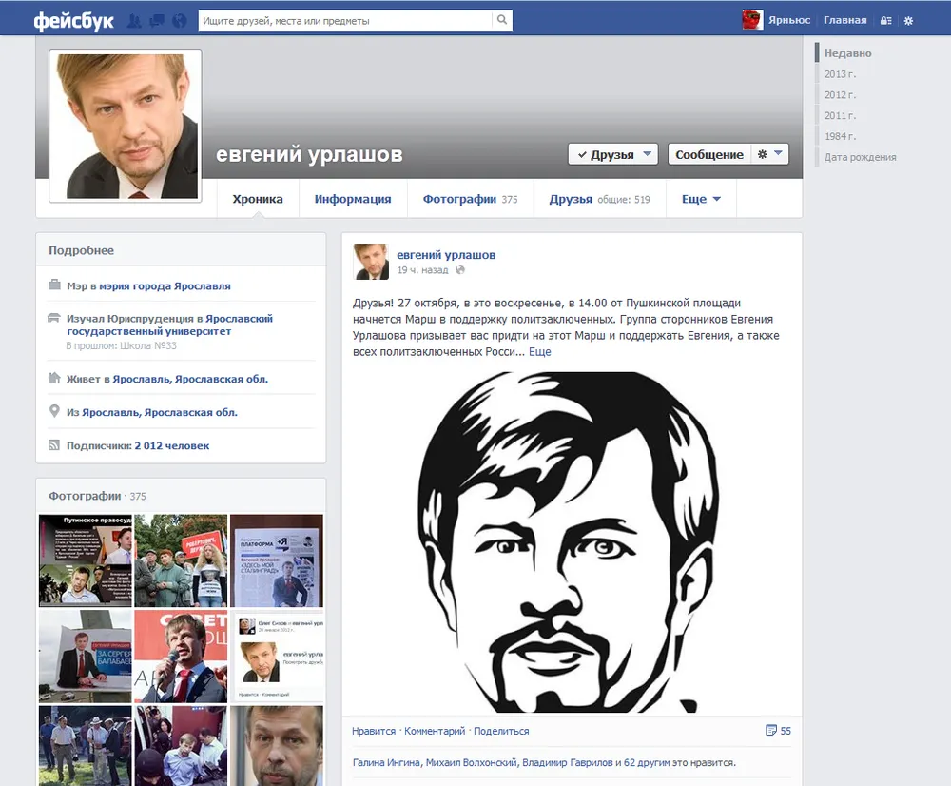Open Подписчики 2 012 человек link

[138, 445]
